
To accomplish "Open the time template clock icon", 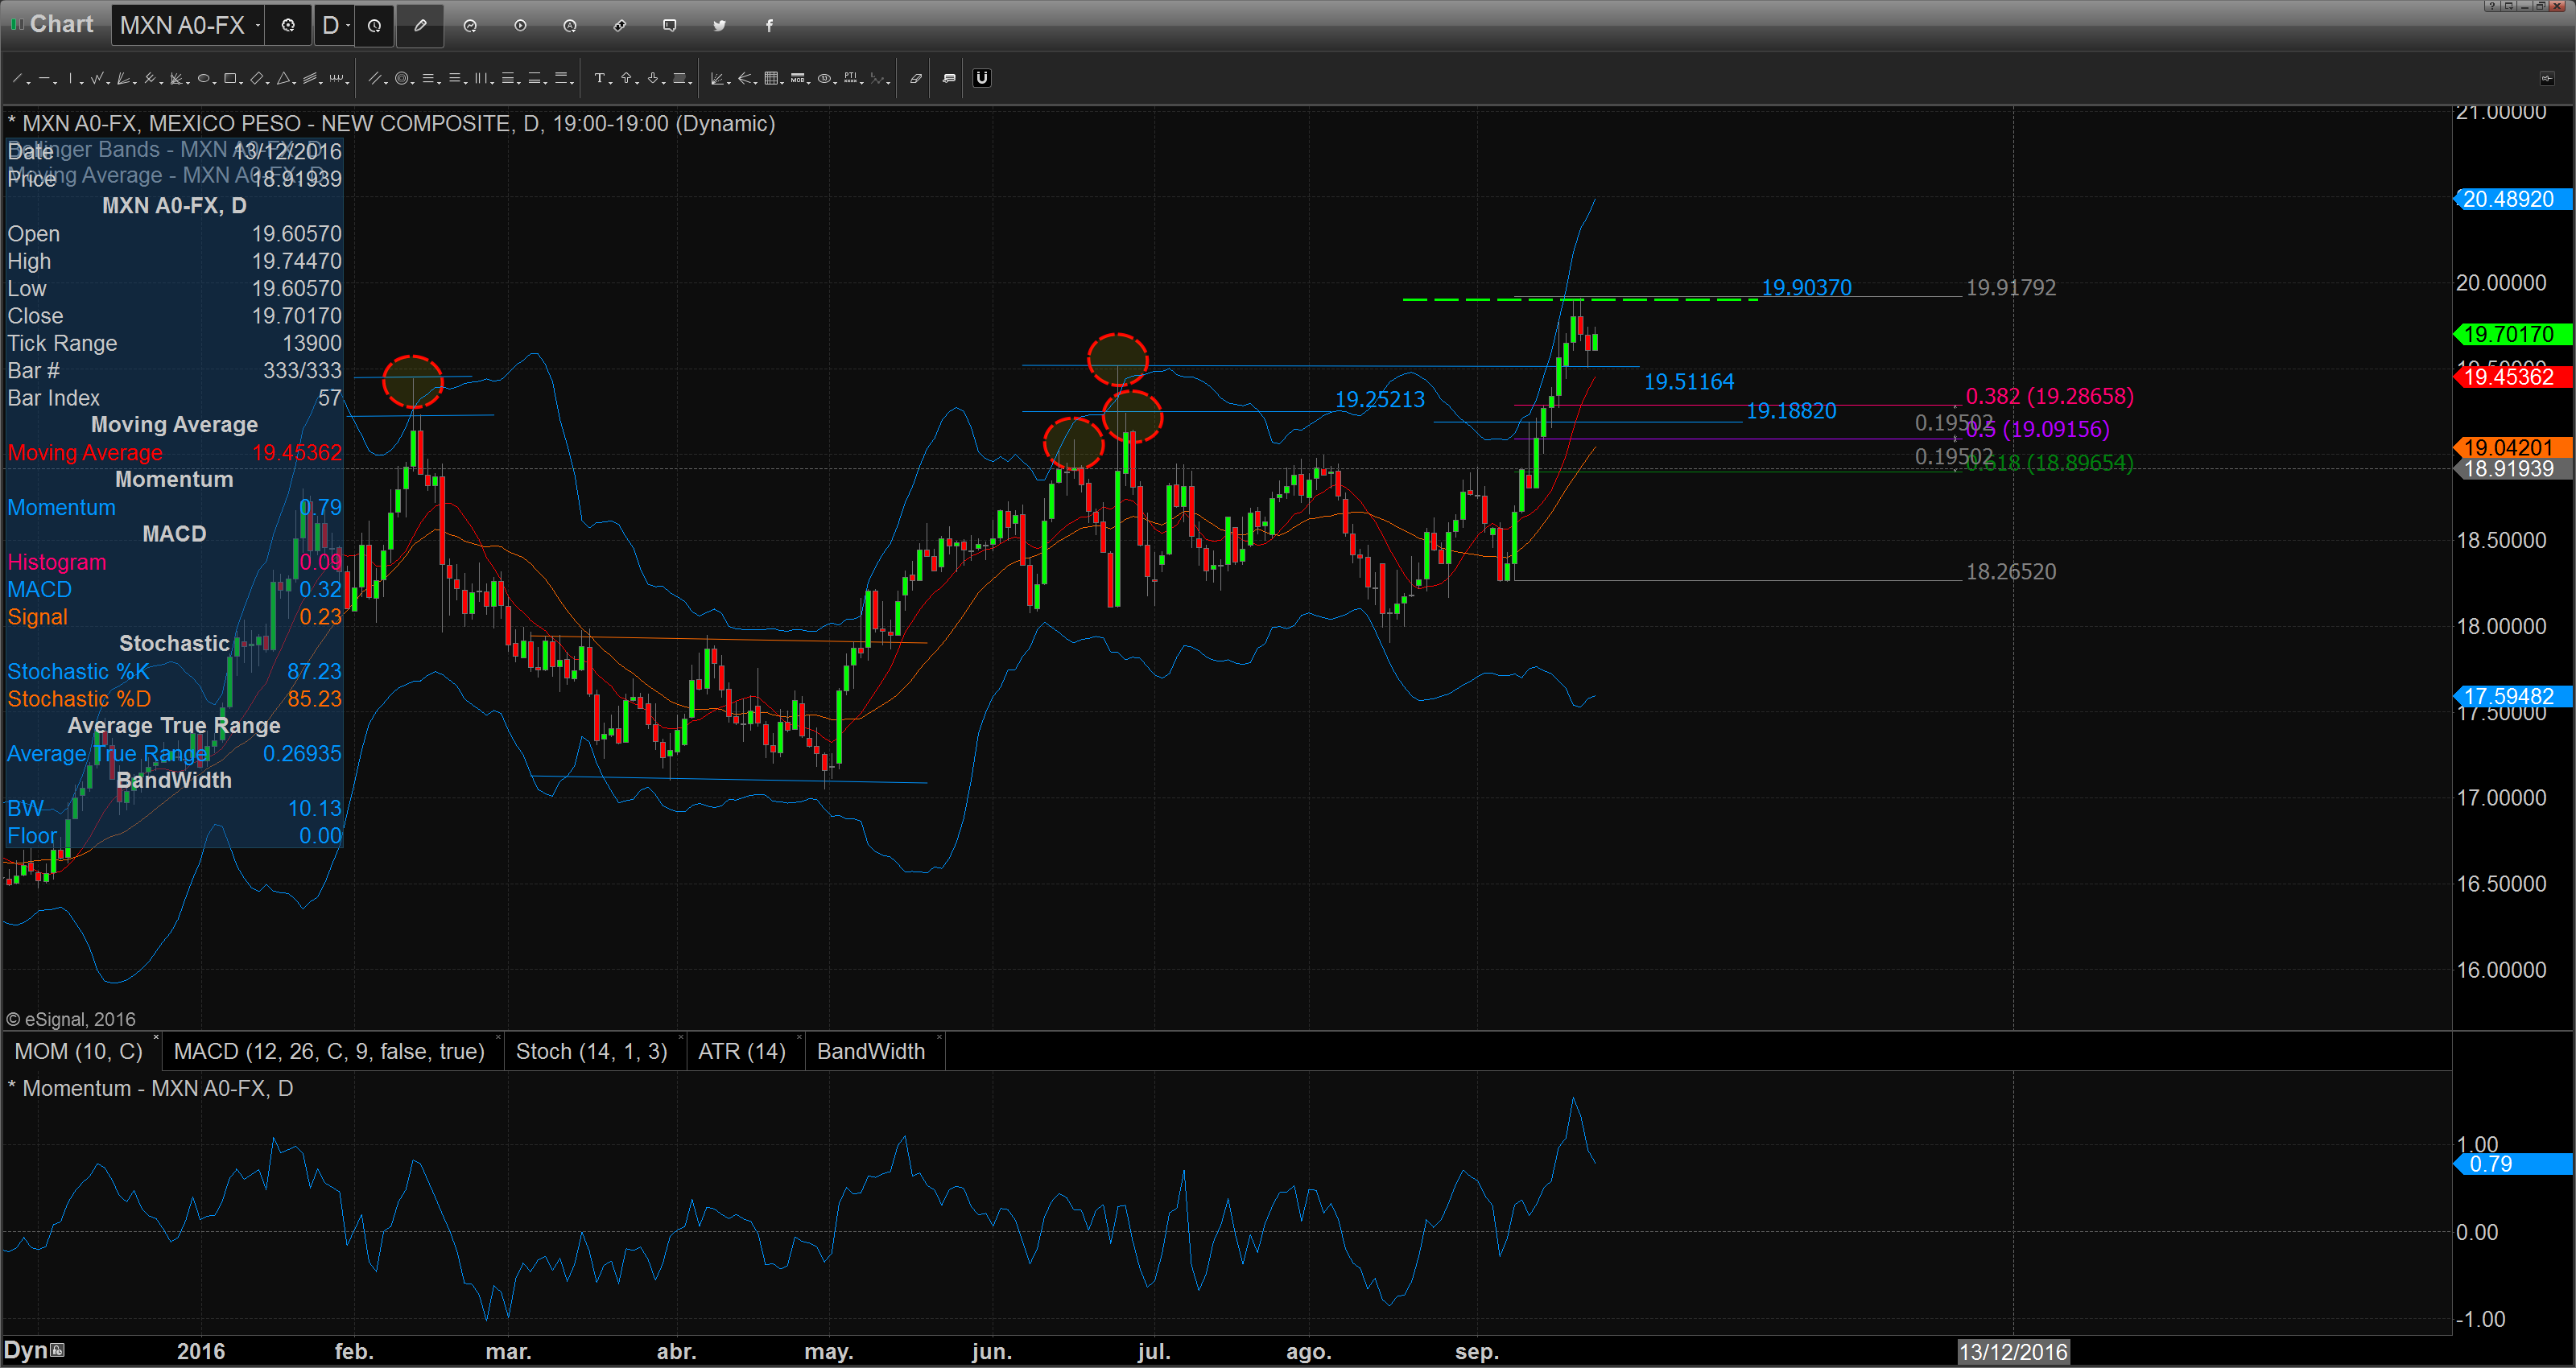I will 375,26.
